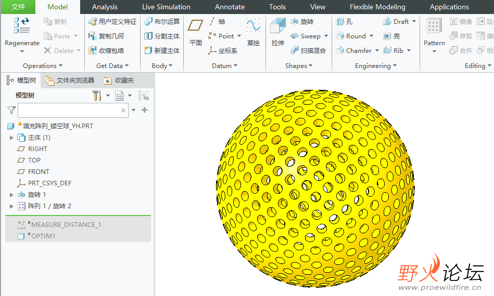Open 布尔运算 boolean operations
This screenshot has height=296, width=494.
(x=162, y=21)
